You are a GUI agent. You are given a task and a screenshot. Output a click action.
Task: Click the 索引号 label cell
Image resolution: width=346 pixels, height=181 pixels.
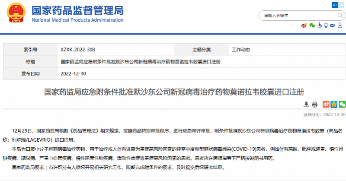point(30,50)
